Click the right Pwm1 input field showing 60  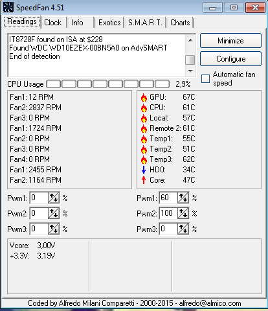168,198
